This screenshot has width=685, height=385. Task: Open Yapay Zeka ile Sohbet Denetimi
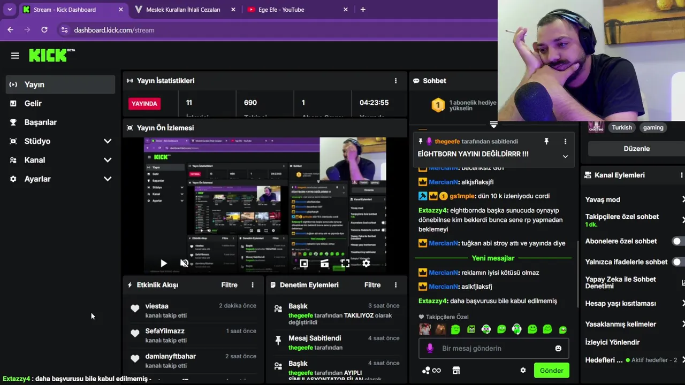pyautogui.click(x=635, y=282)
